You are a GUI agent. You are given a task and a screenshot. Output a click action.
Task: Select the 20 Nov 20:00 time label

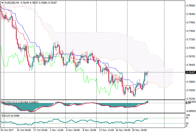[139, 130]
